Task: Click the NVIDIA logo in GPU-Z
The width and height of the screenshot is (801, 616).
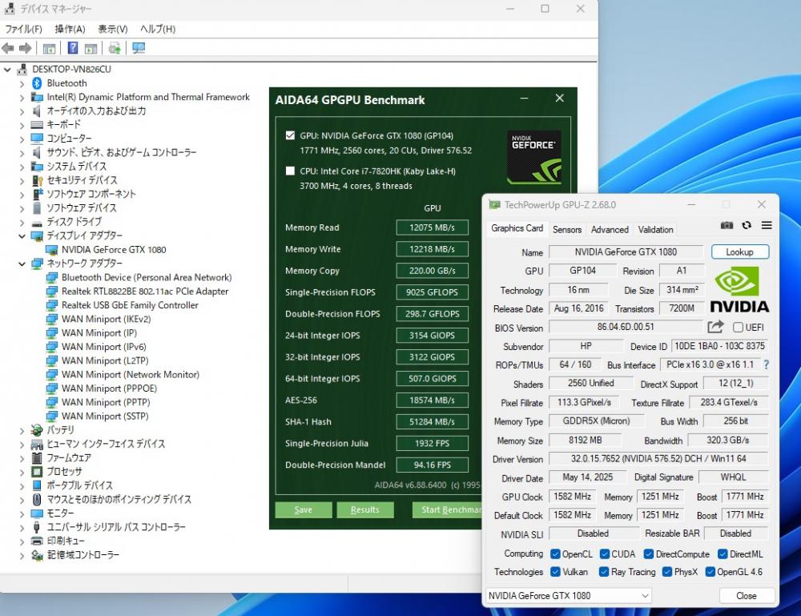Action: tap(739, 290)
